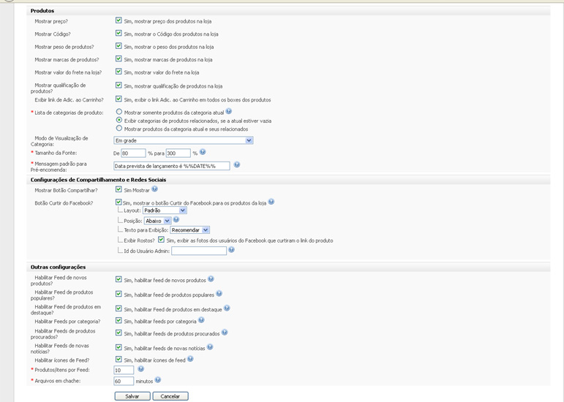Toggle botão Curtir do Facebook checkbox
564x402 pixels.
coord(119,202)
